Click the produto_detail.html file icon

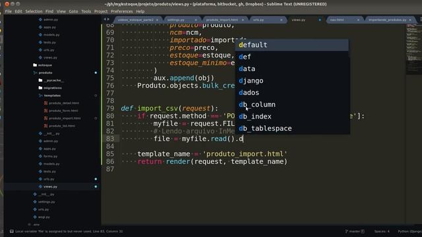(x=45, y=103)
